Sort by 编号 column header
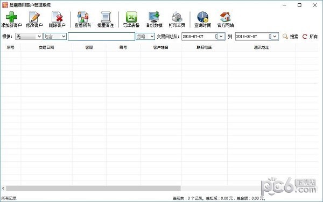 click(123, 47)
